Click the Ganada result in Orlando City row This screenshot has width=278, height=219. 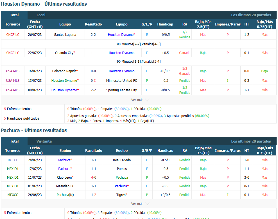point(185,53)
